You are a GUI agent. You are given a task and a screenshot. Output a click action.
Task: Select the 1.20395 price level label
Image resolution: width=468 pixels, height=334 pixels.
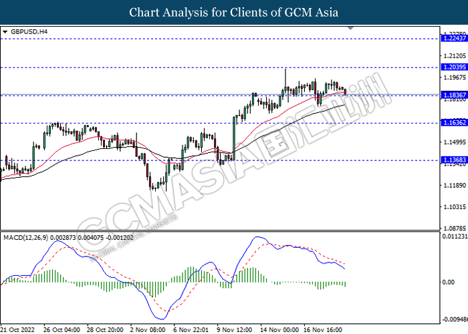coord(455,67)
